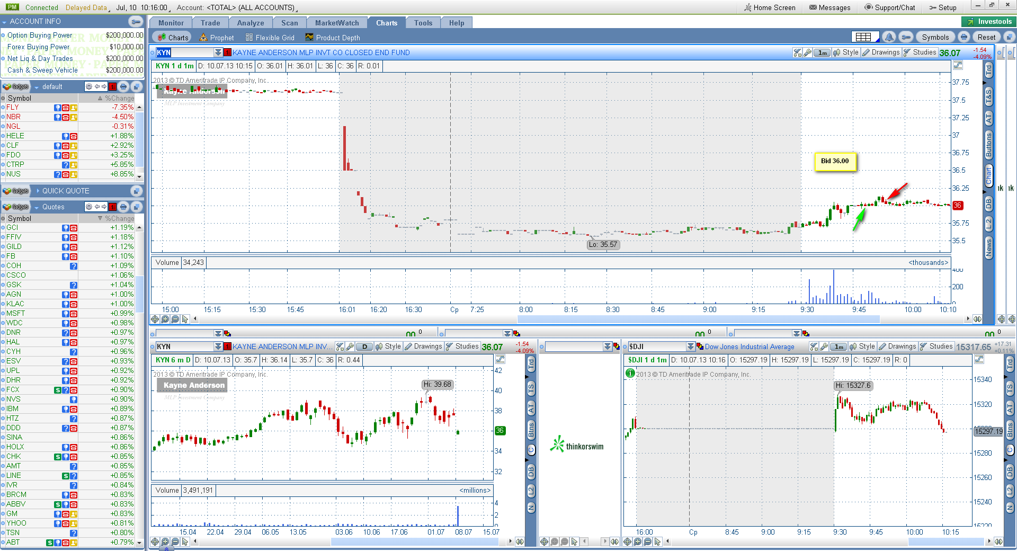Click the Investools button

click(x=988, y=22)
